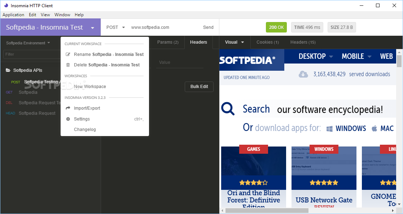Choose Import/Export from the menu

click(x=105, y=108)
